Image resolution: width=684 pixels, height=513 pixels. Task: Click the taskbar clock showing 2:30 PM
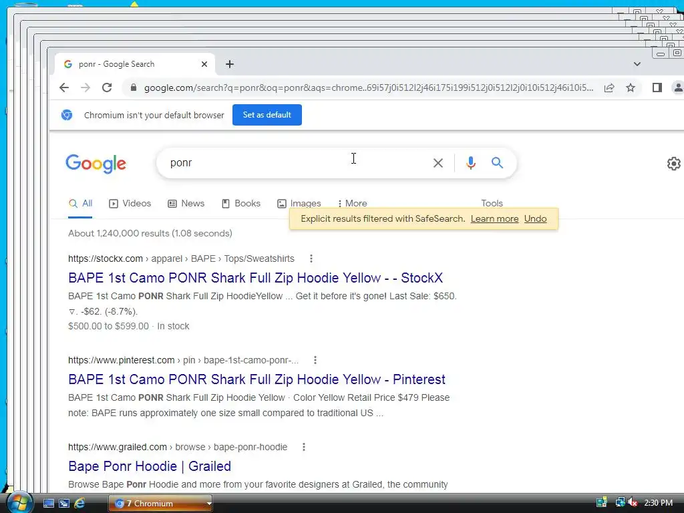coord(658,503)
